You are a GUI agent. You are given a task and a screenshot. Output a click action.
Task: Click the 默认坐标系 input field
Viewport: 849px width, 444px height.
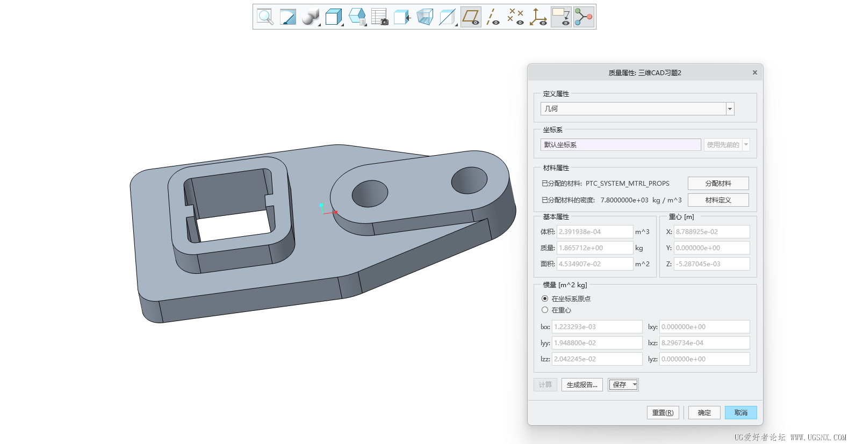(620, 144)
